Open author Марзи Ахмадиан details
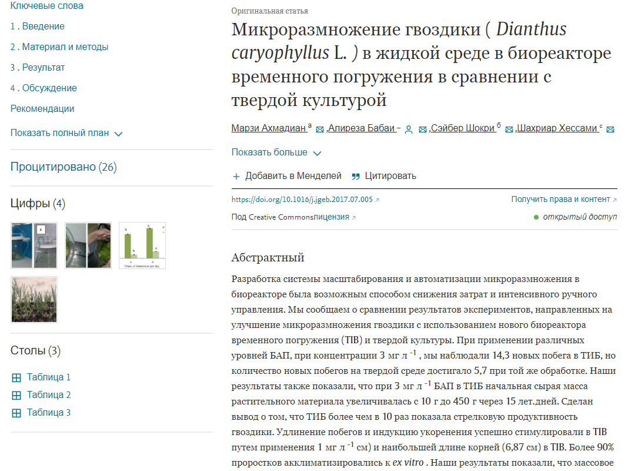The width and height of the screenshot is (628, 471). [269, 128]
